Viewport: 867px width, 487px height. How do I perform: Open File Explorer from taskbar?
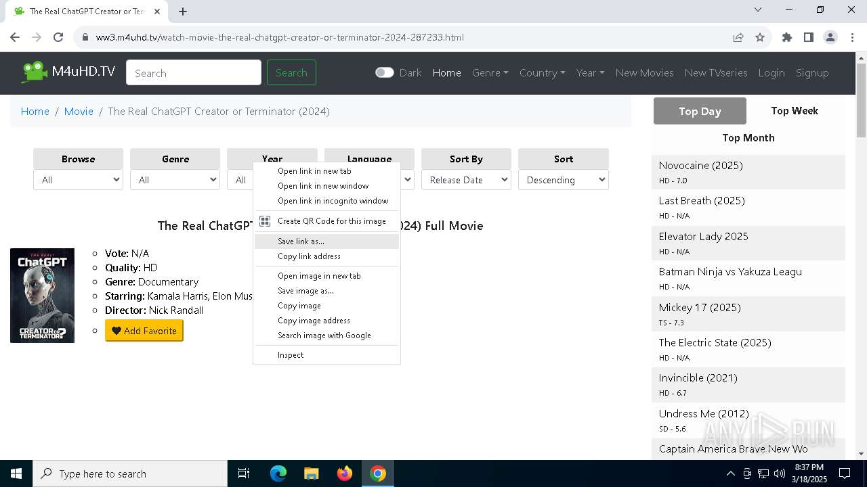[x=312, y=473]
